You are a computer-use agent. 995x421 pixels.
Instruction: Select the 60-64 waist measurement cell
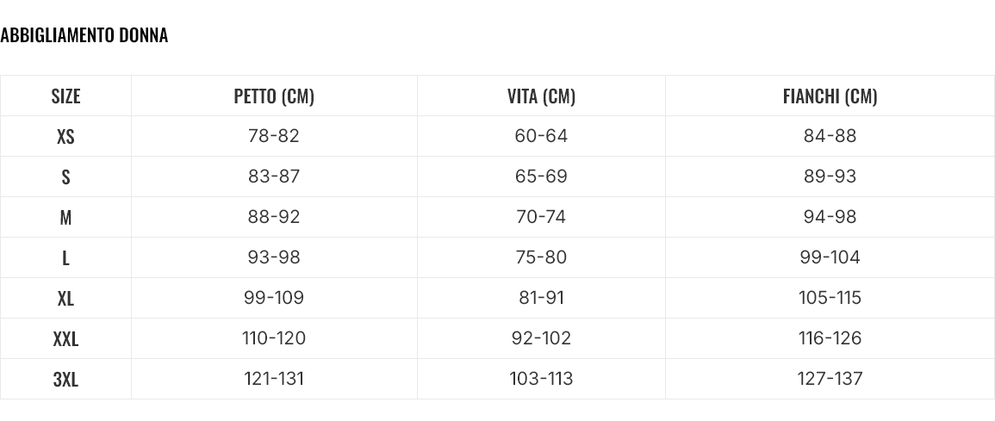(541, 136)
